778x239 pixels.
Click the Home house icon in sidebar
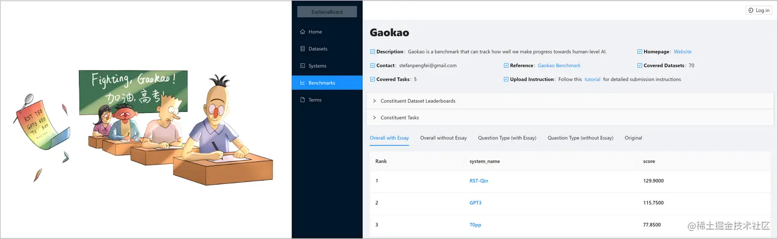tap(303, 32)
